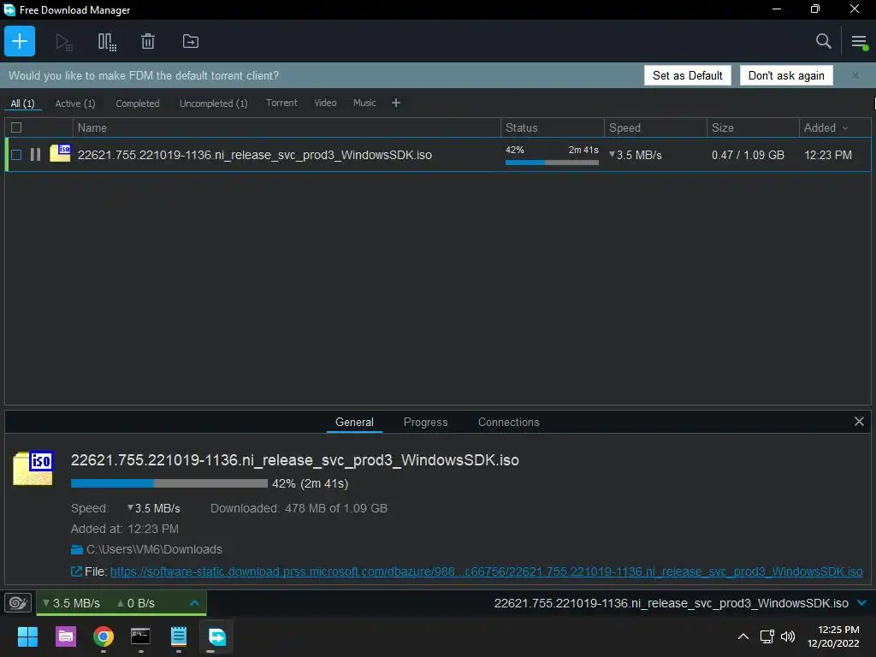Open the Completed filter tab
The width and height of the screenshot is (876, 657).
(x=138, y=104)
